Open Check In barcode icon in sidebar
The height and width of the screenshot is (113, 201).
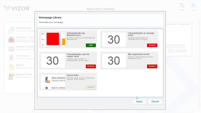tap(11, 40)
